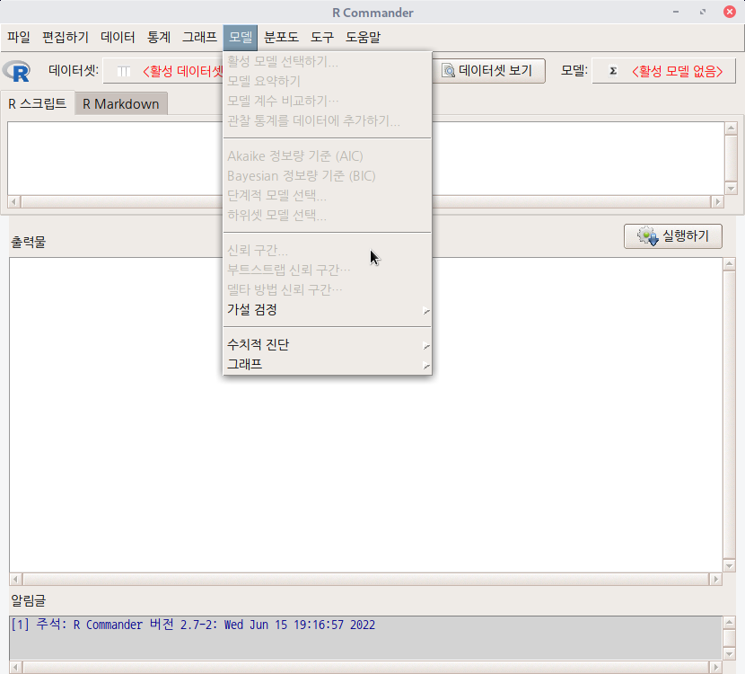Click the output pane horizontal scrollbar track

(366, 579)
